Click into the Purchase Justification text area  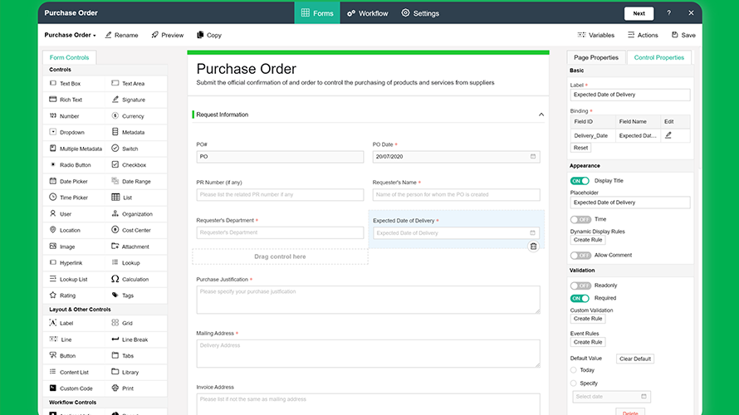coord(368,300)
